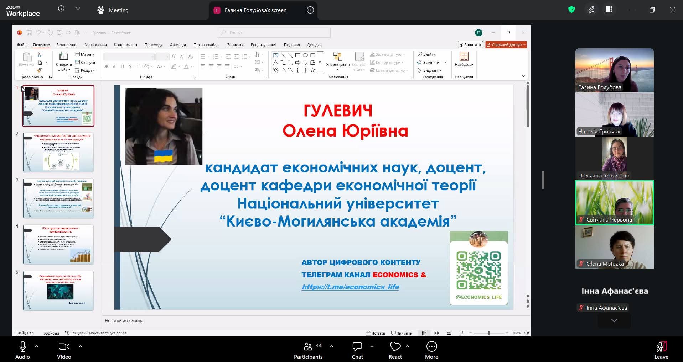The image size is (683, 362).
Task: Toggle camera with Video button
Action: (64, 350)
